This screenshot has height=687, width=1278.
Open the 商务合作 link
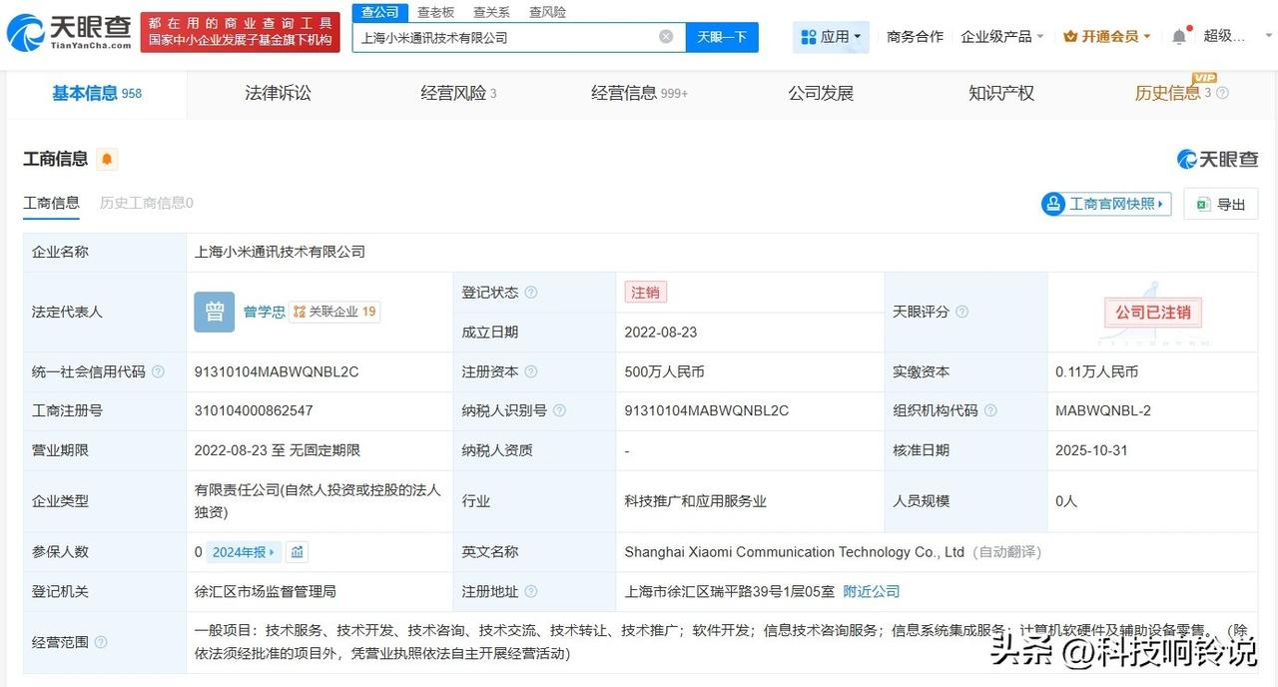[915, 36]
